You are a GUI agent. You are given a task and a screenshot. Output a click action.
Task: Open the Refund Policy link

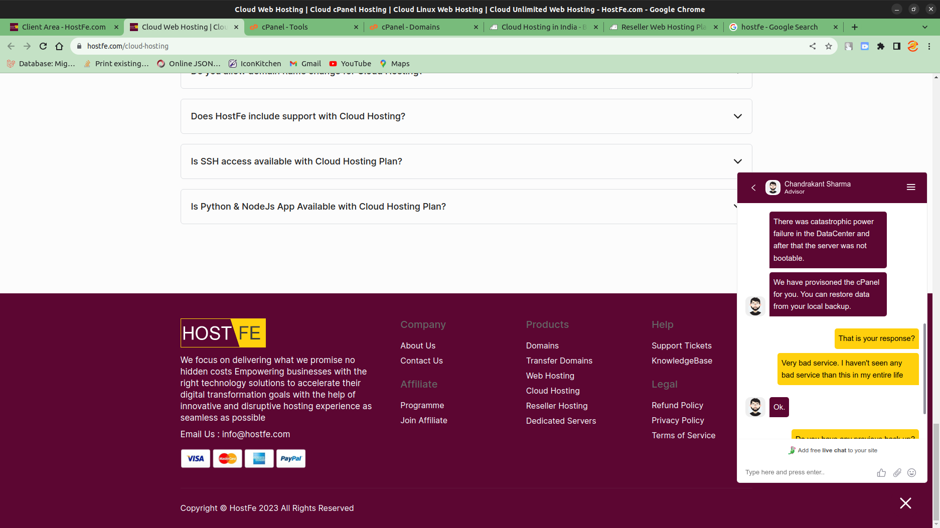(x=677, y=405)
